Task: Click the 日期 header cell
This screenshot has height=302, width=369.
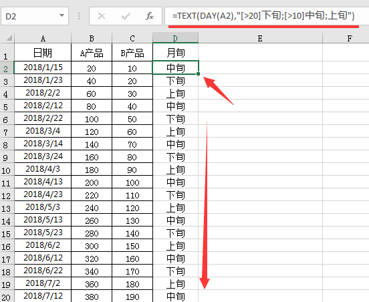Action: (43, 52)
